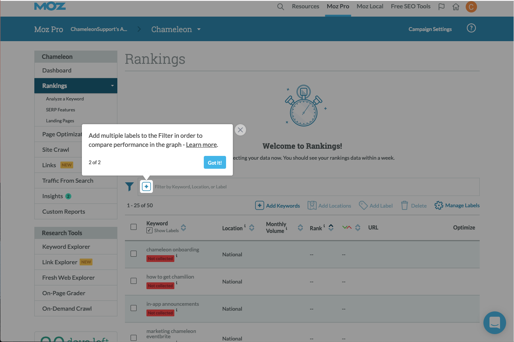
Task: Click Add Keywords plus icon
Action: coord(260,205)
